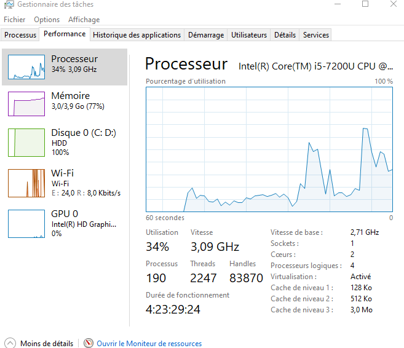Select the Wi-Fi activity graph icon

coord(26,183)
